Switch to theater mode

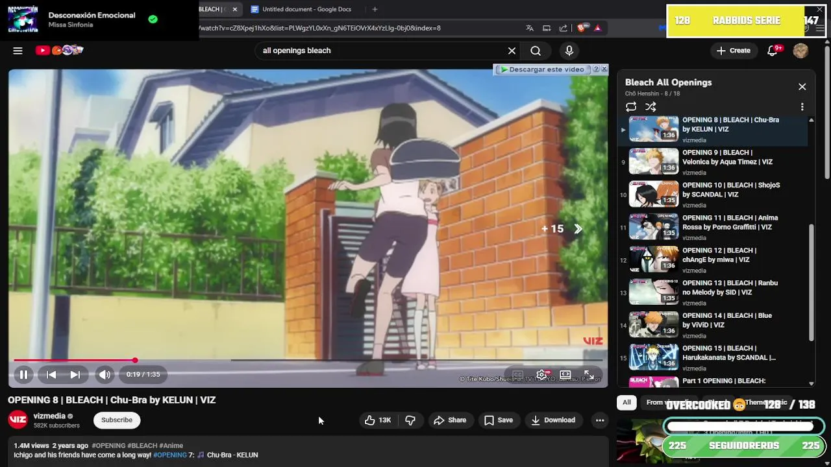565,375
